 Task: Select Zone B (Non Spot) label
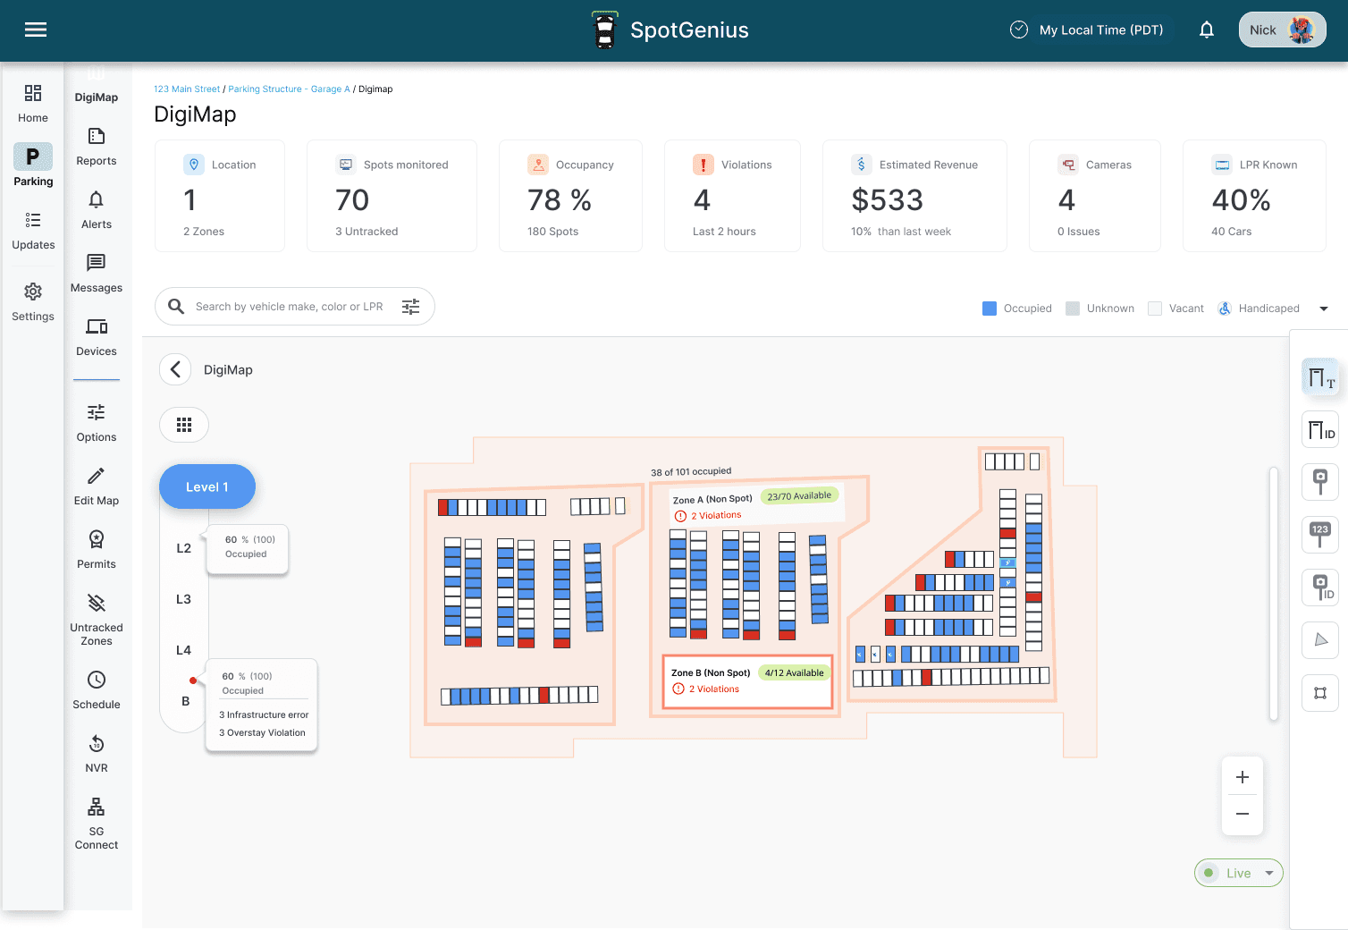click(x=711, y=673)
